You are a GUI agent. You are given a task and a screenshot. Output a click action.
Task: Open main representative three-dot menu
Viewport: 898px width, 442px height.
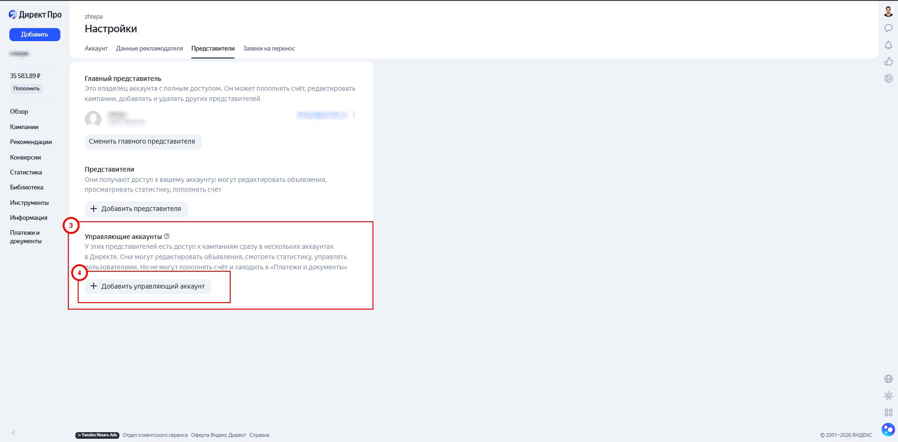tap(354, 115)
